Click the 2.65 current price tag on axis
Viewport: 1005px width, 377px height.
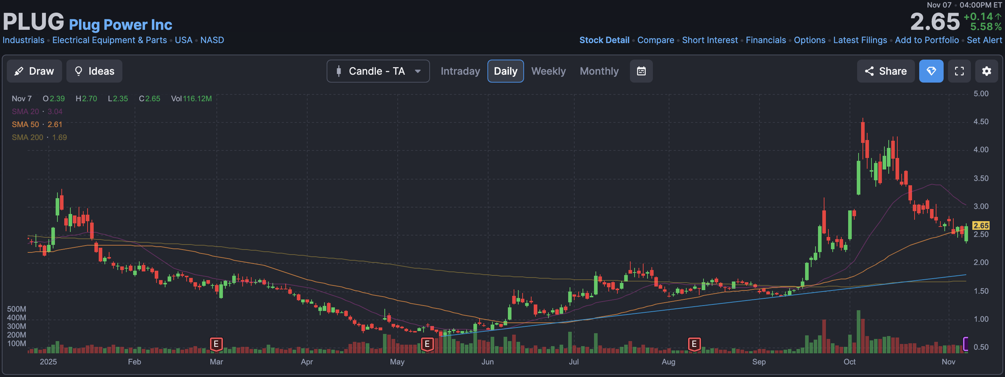click(981, 225)
